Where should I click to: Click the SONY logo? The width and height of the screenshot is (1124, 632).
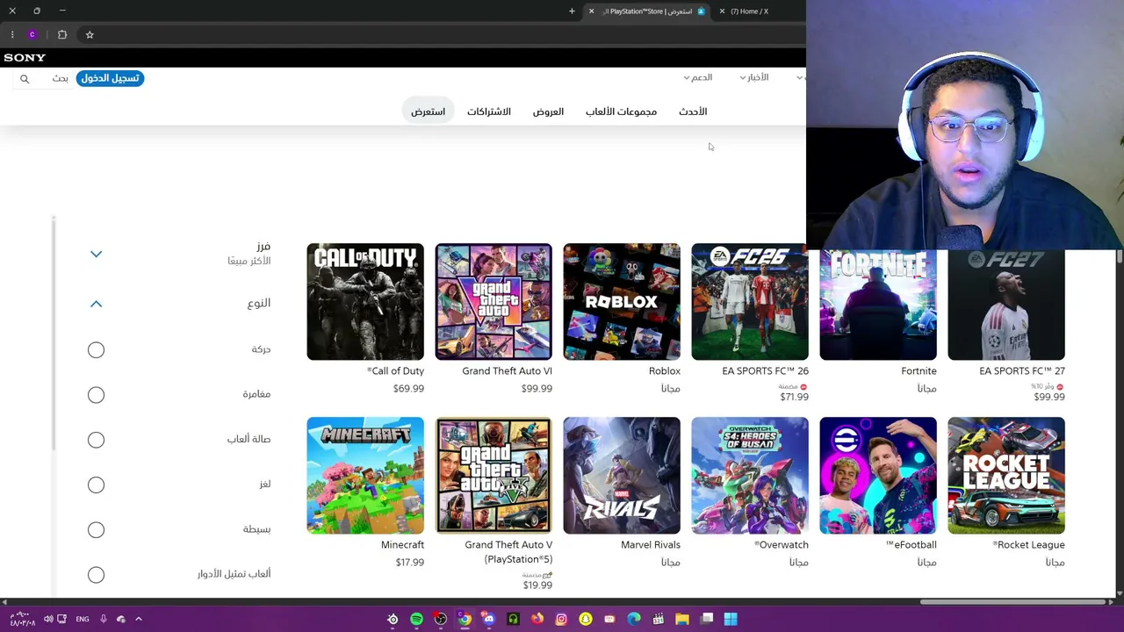pyautogui.click(x=25, y=57)
